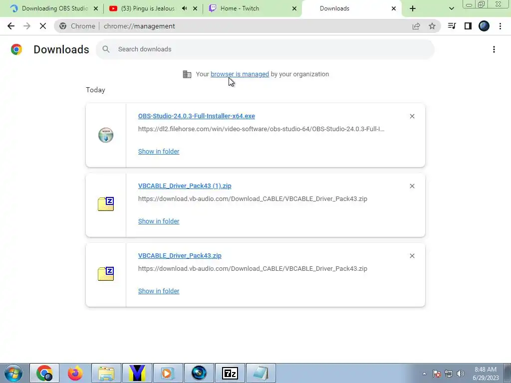The image size is (511, 383).
Task: Share this page via address bar icon
Action: (416, 26)
